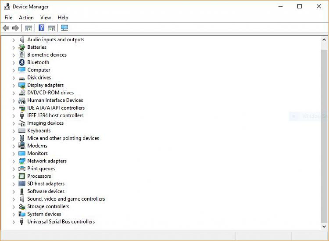
Task: Click the vertical scrollbar down arrow
Action: tap(324, 227)
